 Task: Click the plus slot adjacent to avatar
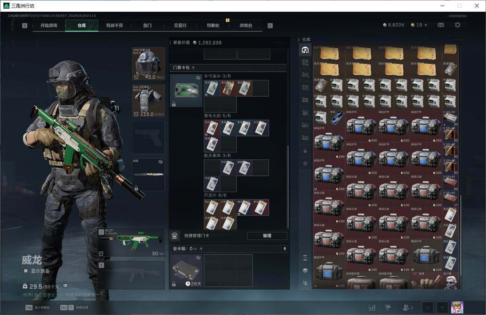click(442, 308)
